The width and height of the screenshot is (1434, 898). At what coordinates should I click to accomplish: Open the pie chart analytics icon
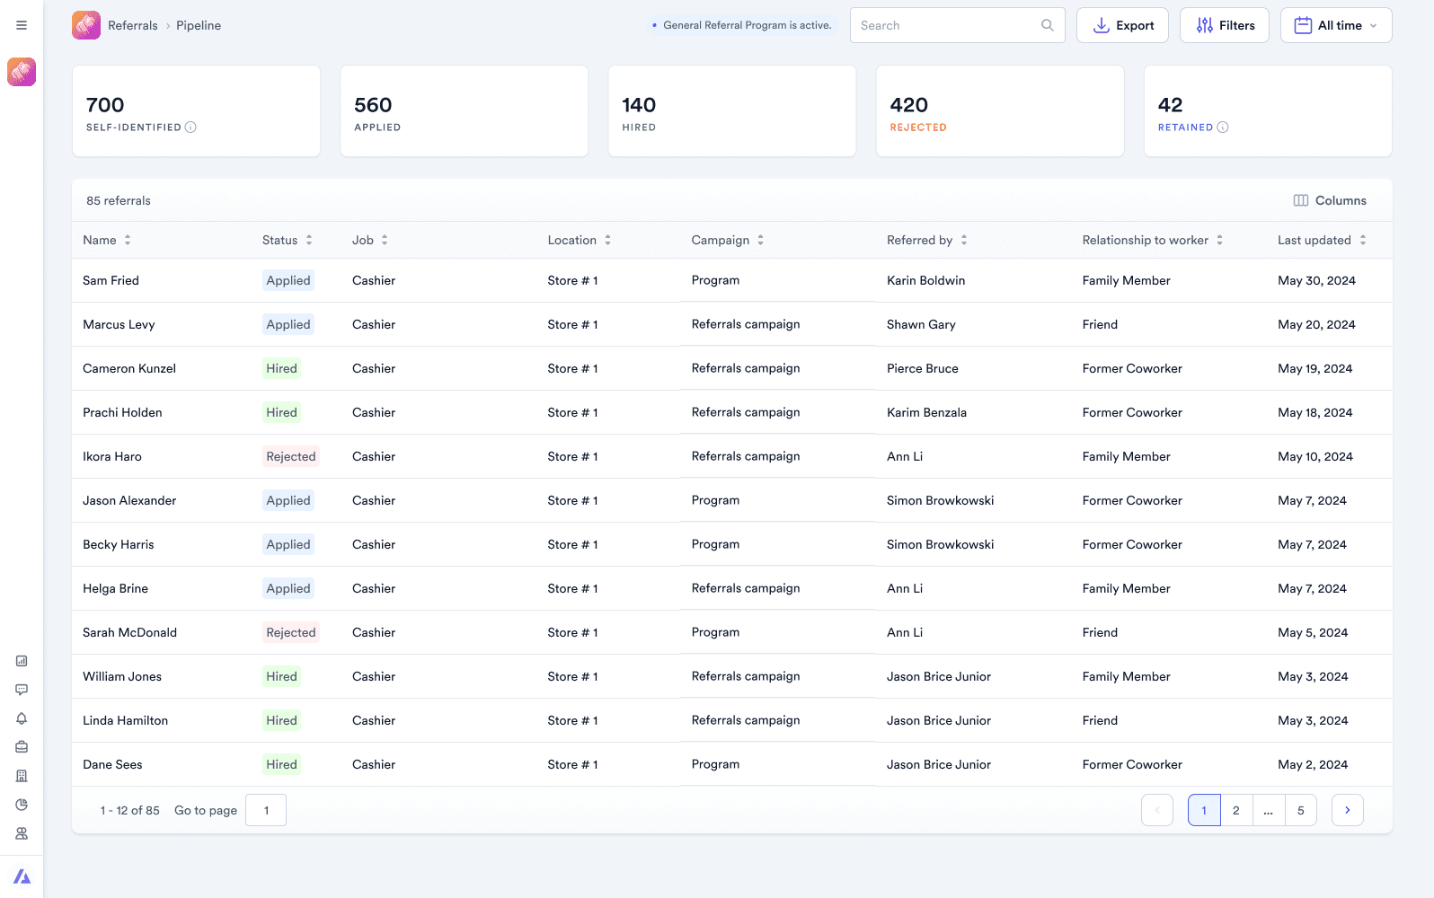click(22, 805)
